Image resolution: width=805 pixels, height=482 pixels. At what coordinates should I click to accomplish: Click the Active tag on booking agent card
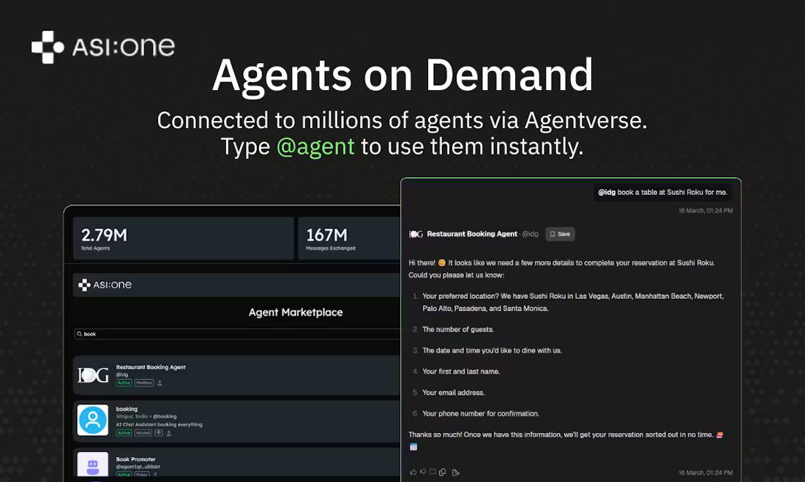124,433
